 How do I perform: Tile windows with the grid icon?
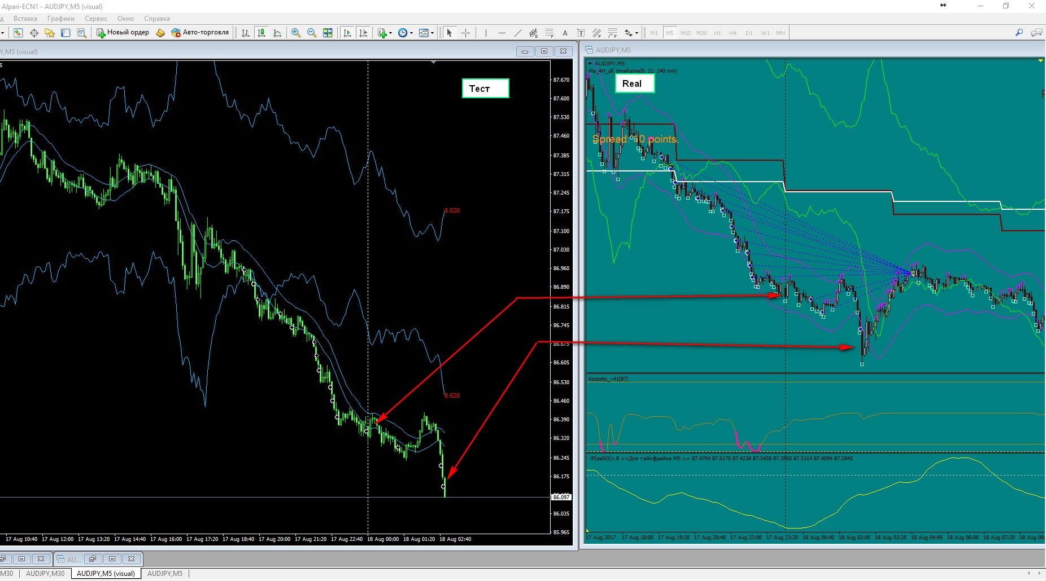pyautogui.click(x=328, y=33)
